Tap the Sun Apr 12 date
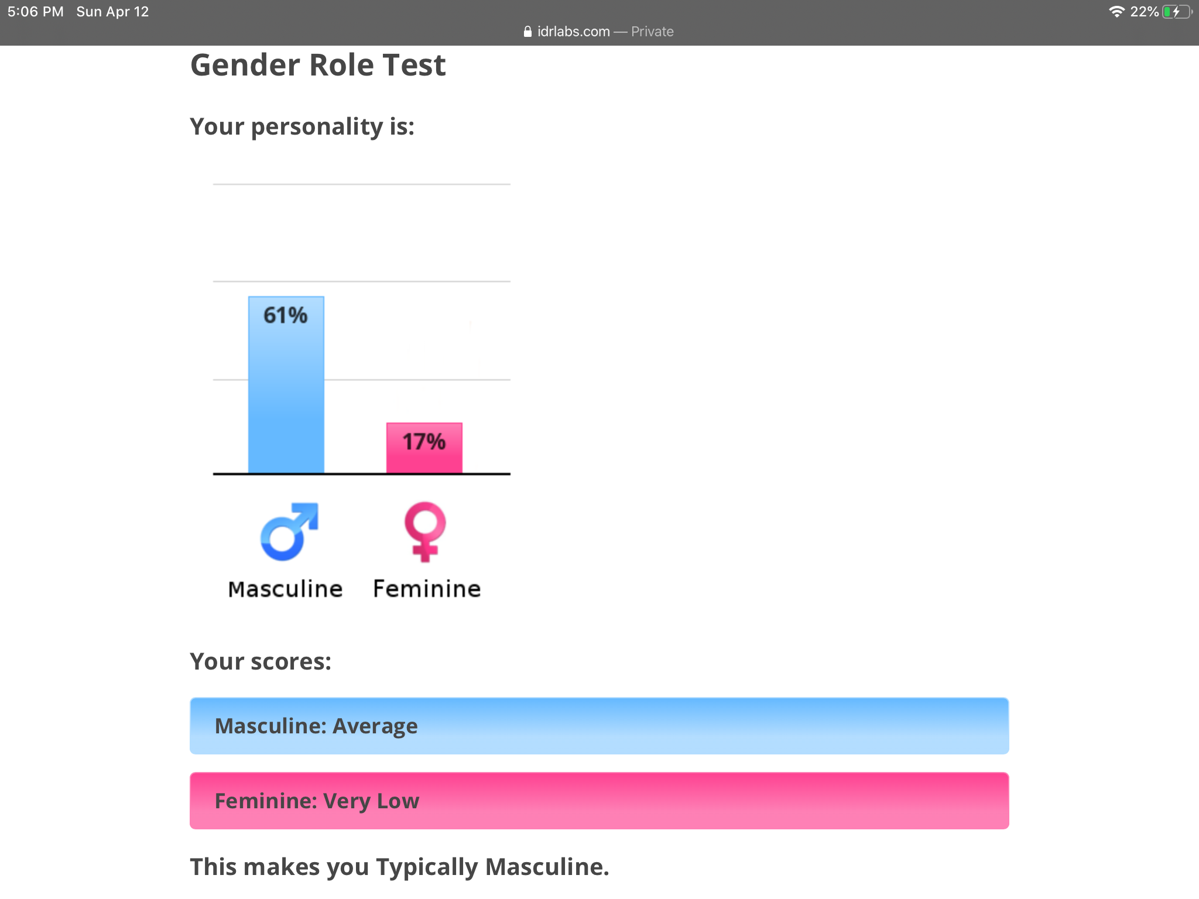This screenshot has height=899, width=1199. click(112, 12)
